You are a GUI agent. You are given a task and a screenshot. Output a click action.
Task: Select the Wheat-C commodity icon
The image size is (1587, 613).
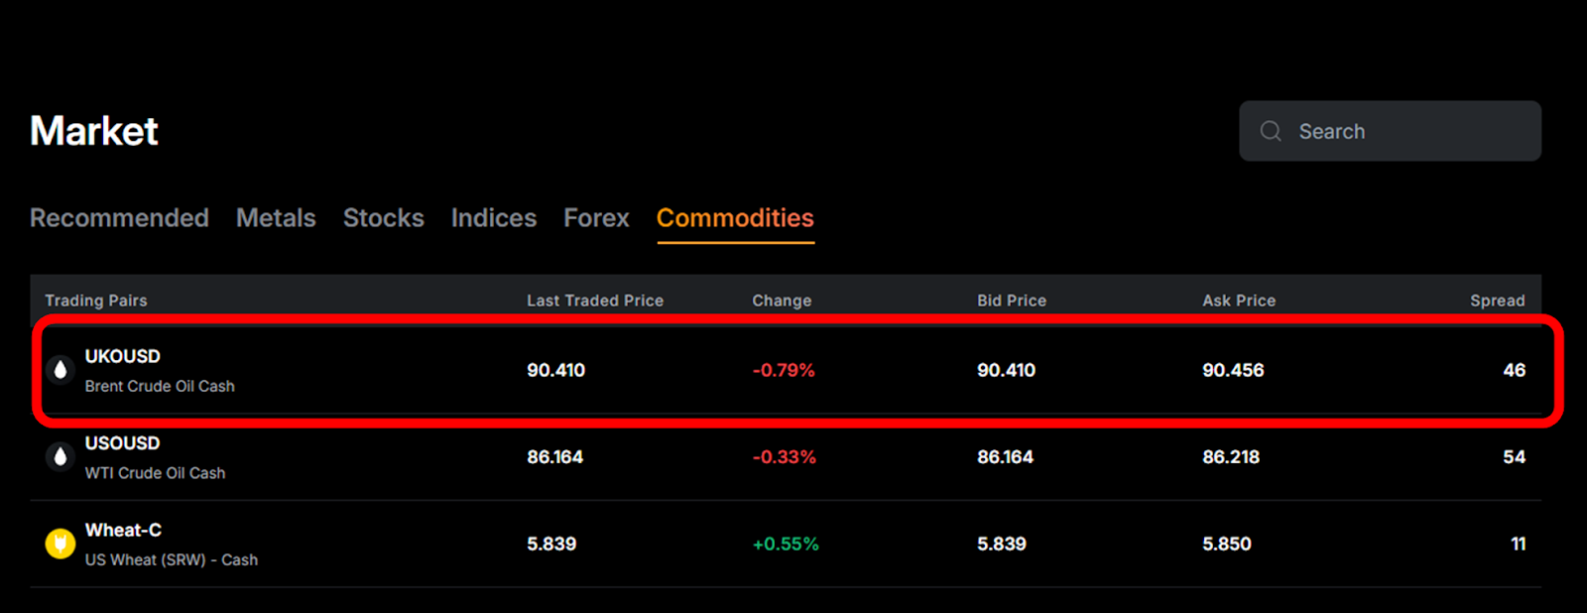coord(60,543)
